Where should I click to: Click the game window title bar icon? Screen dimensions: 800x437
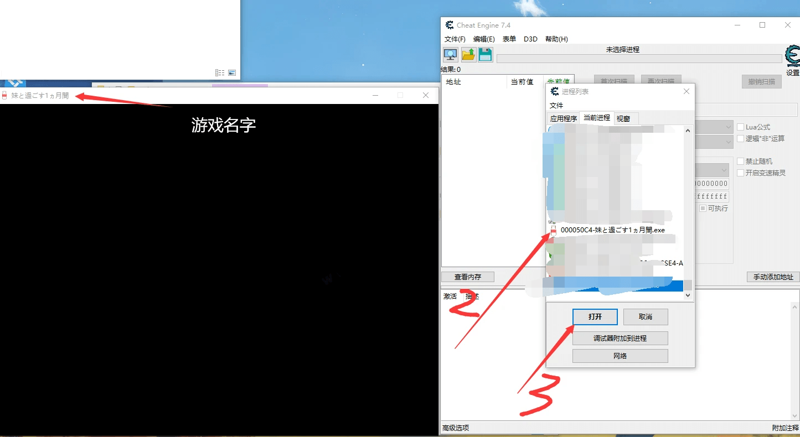(4, 96)
